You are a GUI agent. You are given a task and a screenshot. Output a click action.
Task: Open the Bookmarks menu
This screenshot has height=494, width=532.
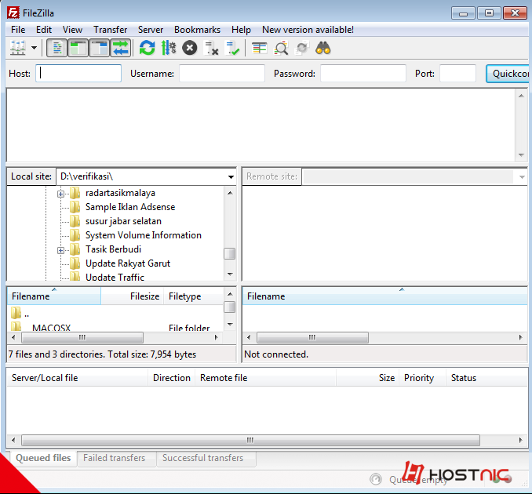click(x=197, y=30)
